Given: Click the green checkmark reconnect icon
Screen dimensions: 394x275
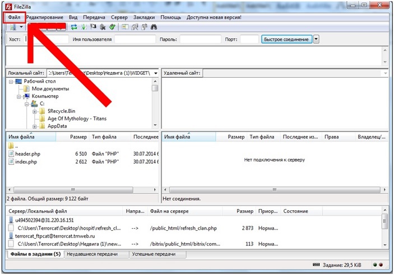Looking at the screenshot, I should coord(112,27).
